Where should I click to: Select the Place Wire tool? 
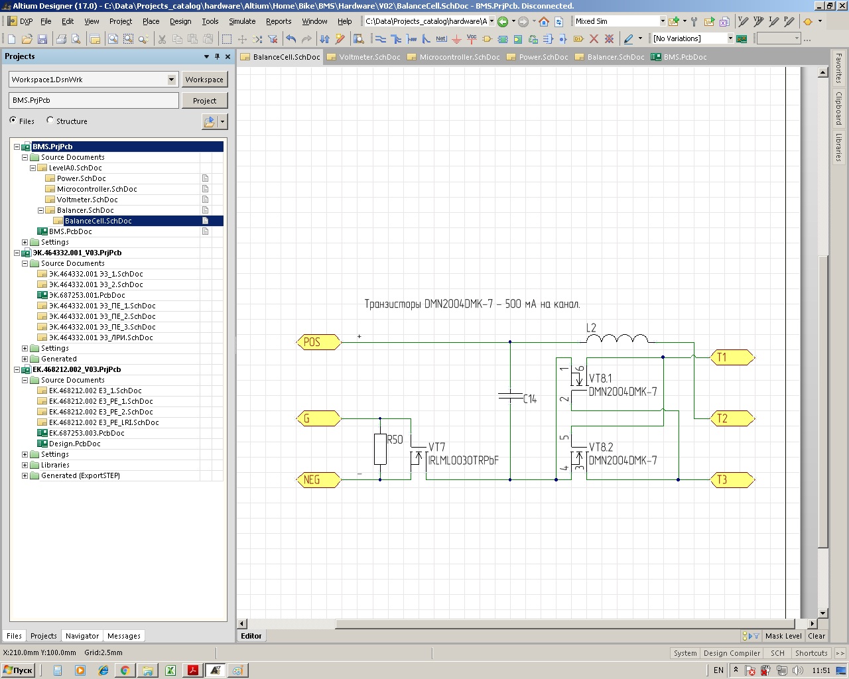click(381, 39)
